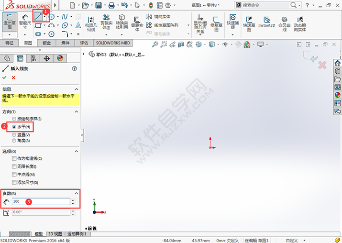
Task: Enable 无限长度(I) checkbox
Action: click(x=14, y=166)
